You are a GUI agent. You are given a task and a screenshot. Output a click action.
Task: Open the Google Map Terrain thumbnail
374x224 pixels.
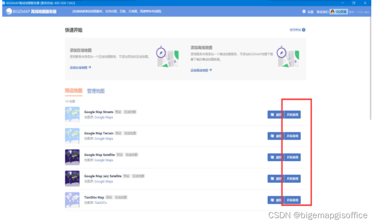[72, 136]
